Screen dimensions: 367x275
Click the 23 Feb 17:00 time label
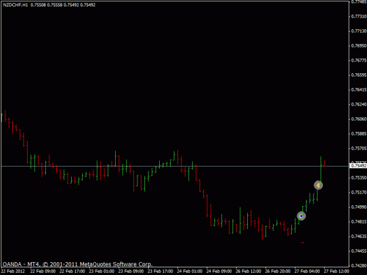(x=160, y=271)
